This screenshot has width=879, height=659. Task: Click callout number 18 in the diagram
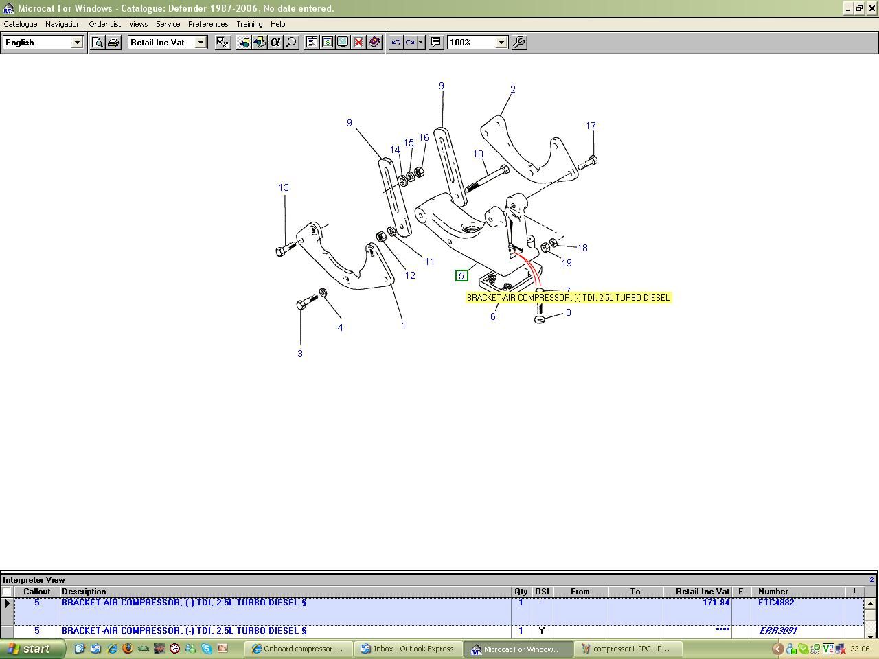point(582,248)
